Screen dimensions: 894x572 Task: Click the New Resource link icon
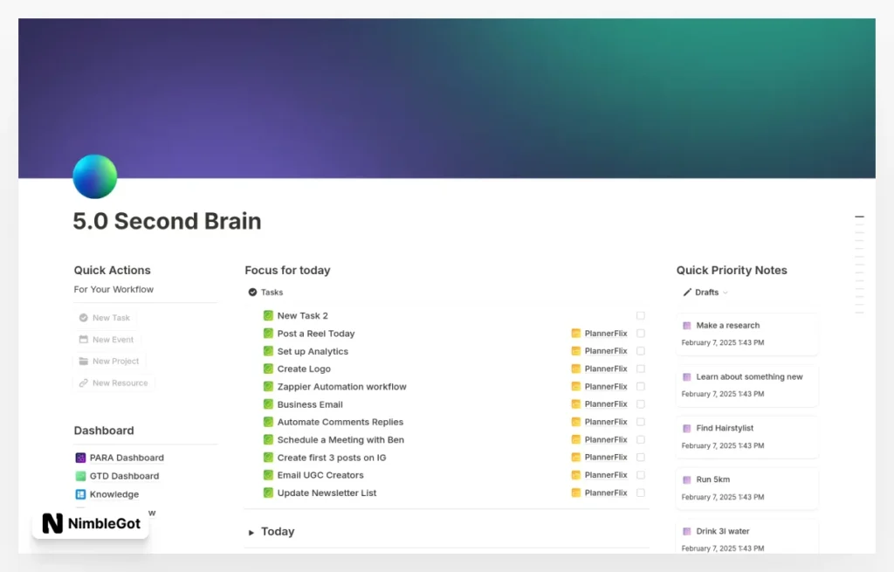point(83,382)
